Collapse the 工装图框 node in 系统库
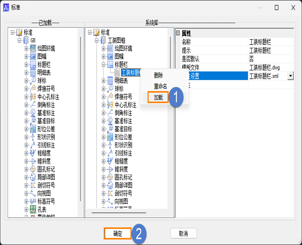Image resolution: width=302 pixels, height=245 pixels. click(x=97, y=40)
